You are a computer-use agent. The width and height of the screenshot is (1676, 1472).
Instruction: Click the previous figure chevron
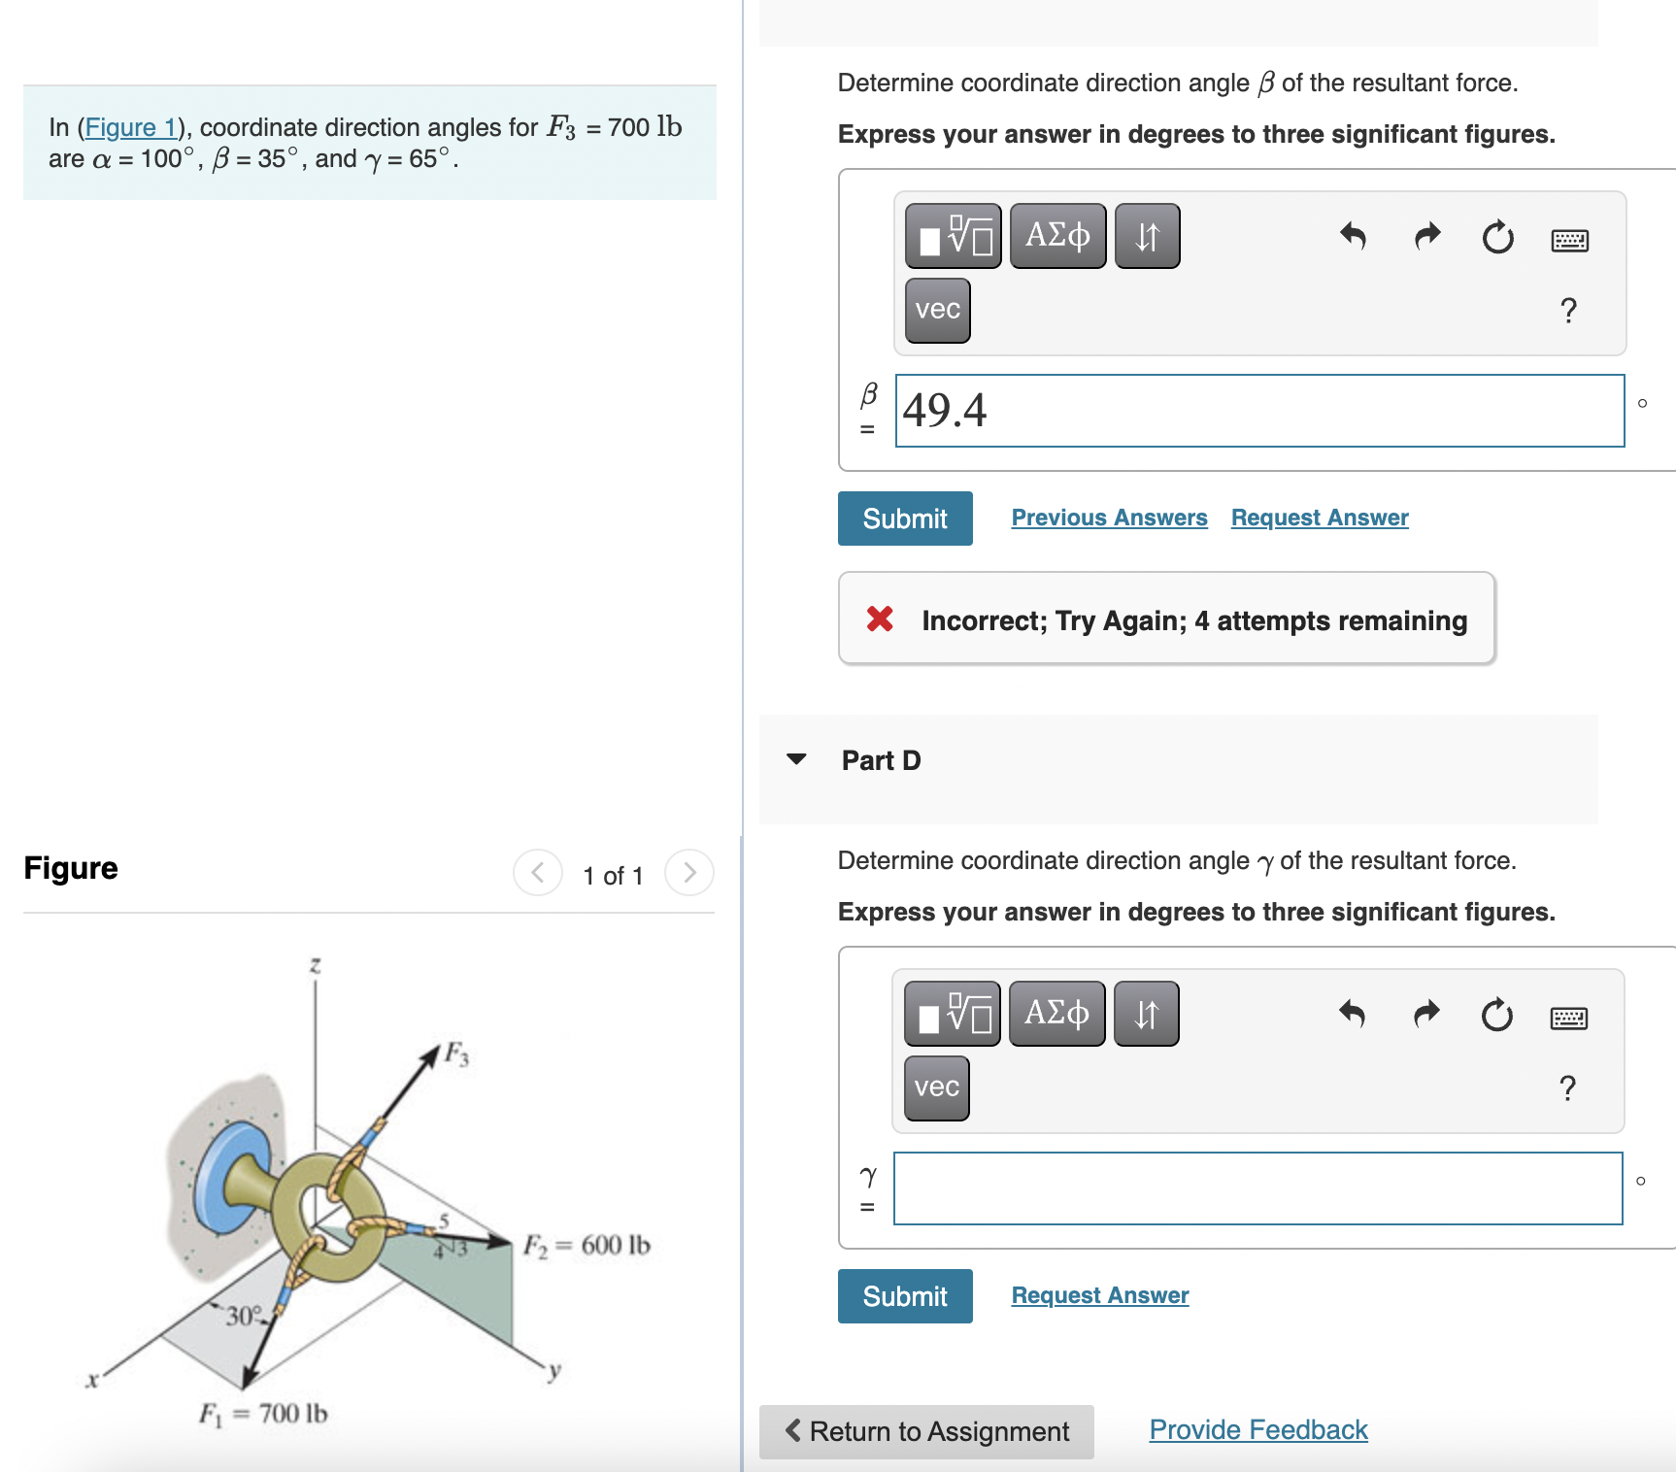pos(537,872)
